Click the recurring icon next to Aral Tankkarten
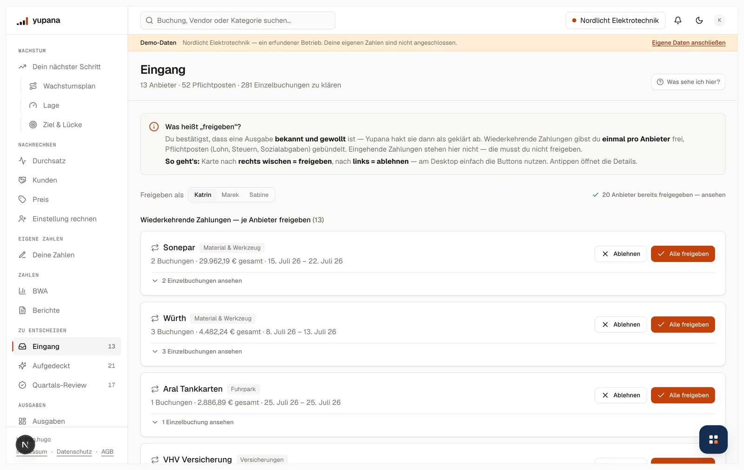Screen dimensions: 744x470 155,389
